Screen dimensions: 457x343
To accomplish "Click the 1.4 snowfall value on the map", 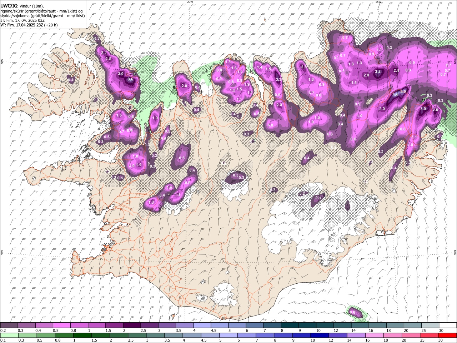I will pyautogui.click(x=260, y=67).
